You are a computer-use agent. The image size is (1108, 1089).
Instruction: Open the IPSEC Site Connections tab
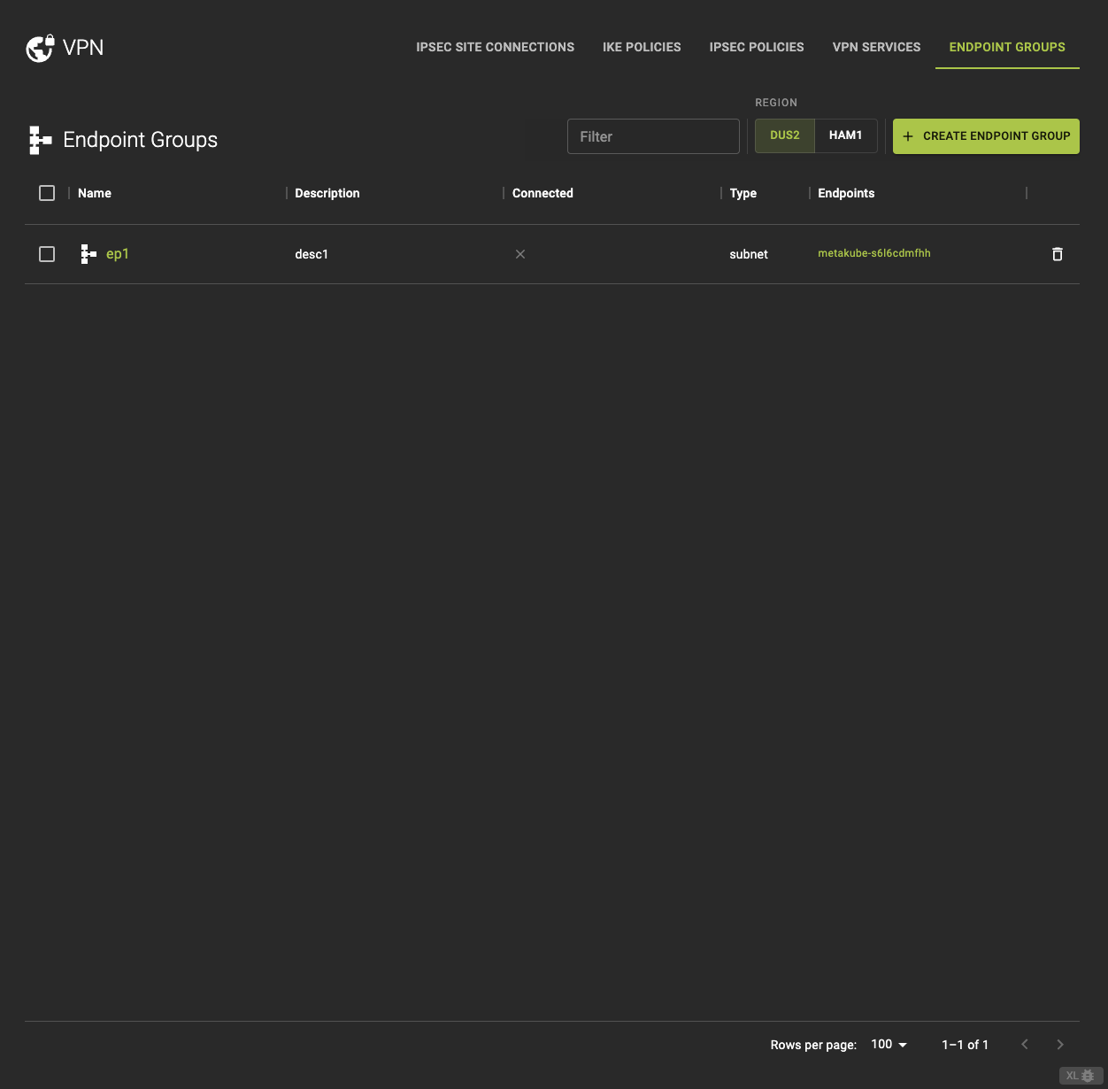(495, 47)
